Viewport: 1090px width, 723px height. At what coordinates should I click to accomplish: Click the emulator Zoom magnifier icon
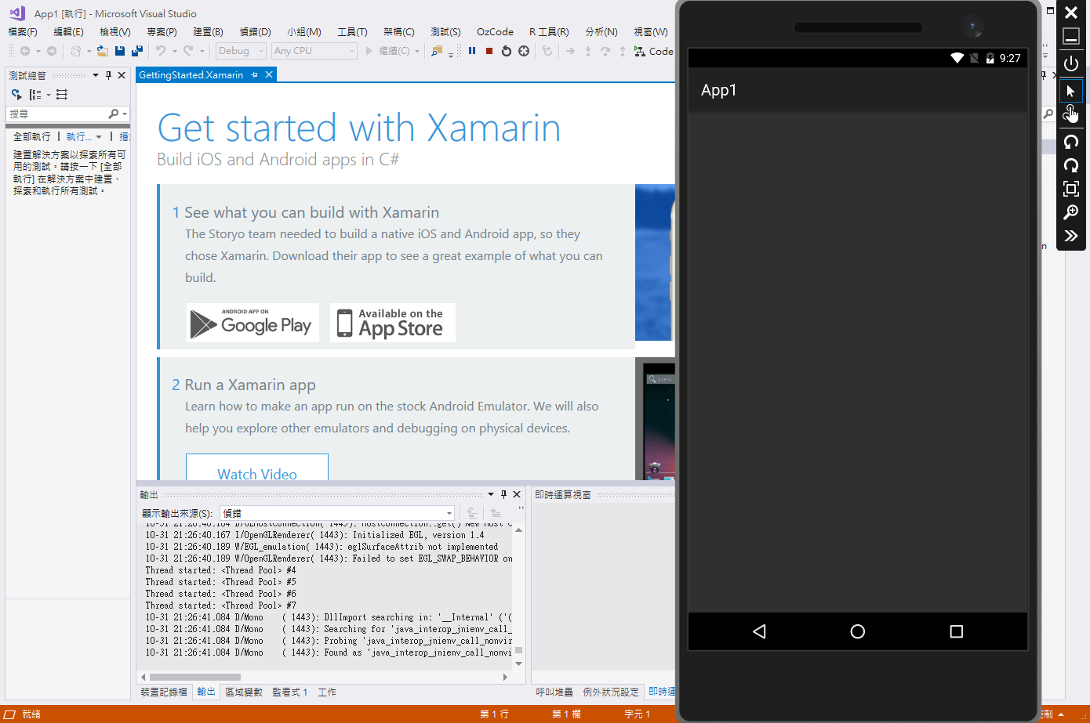pyautogui.click(x=1071, y=212)
